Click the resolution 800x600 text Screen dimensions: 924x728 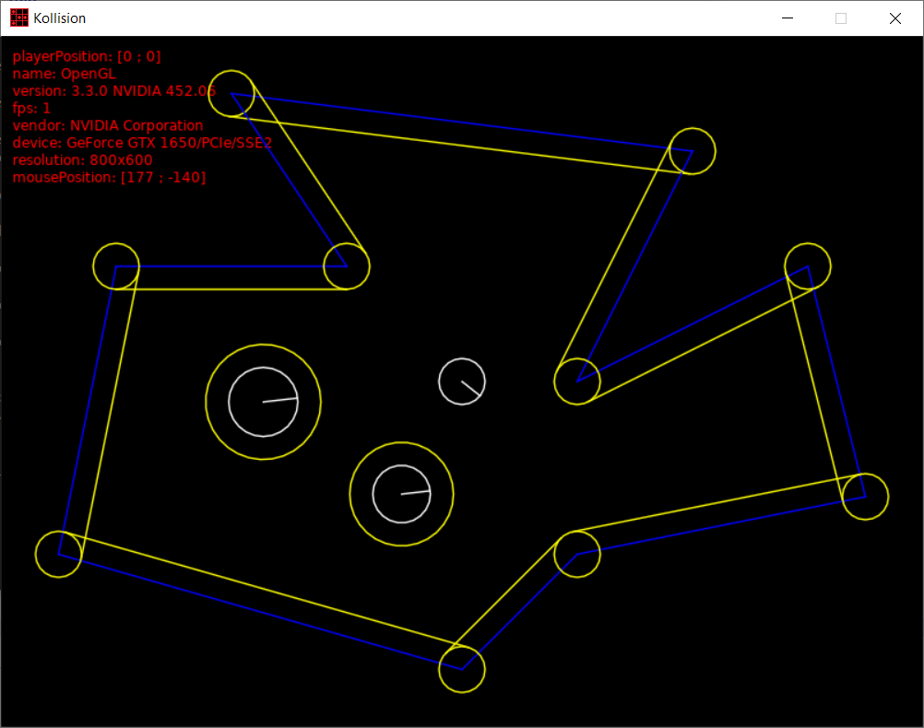pos(82,159)
